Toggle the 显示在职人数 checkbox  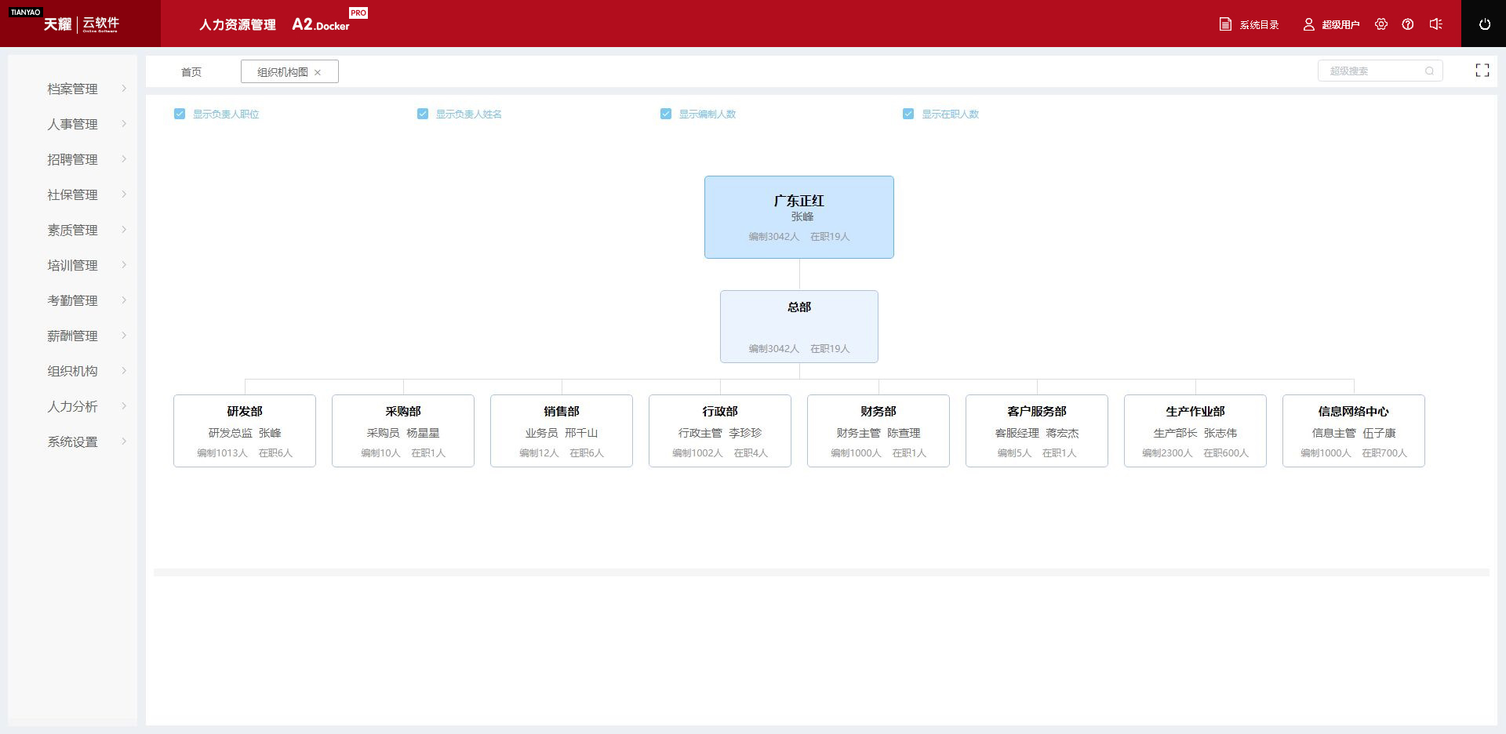[x=908, y=114]
